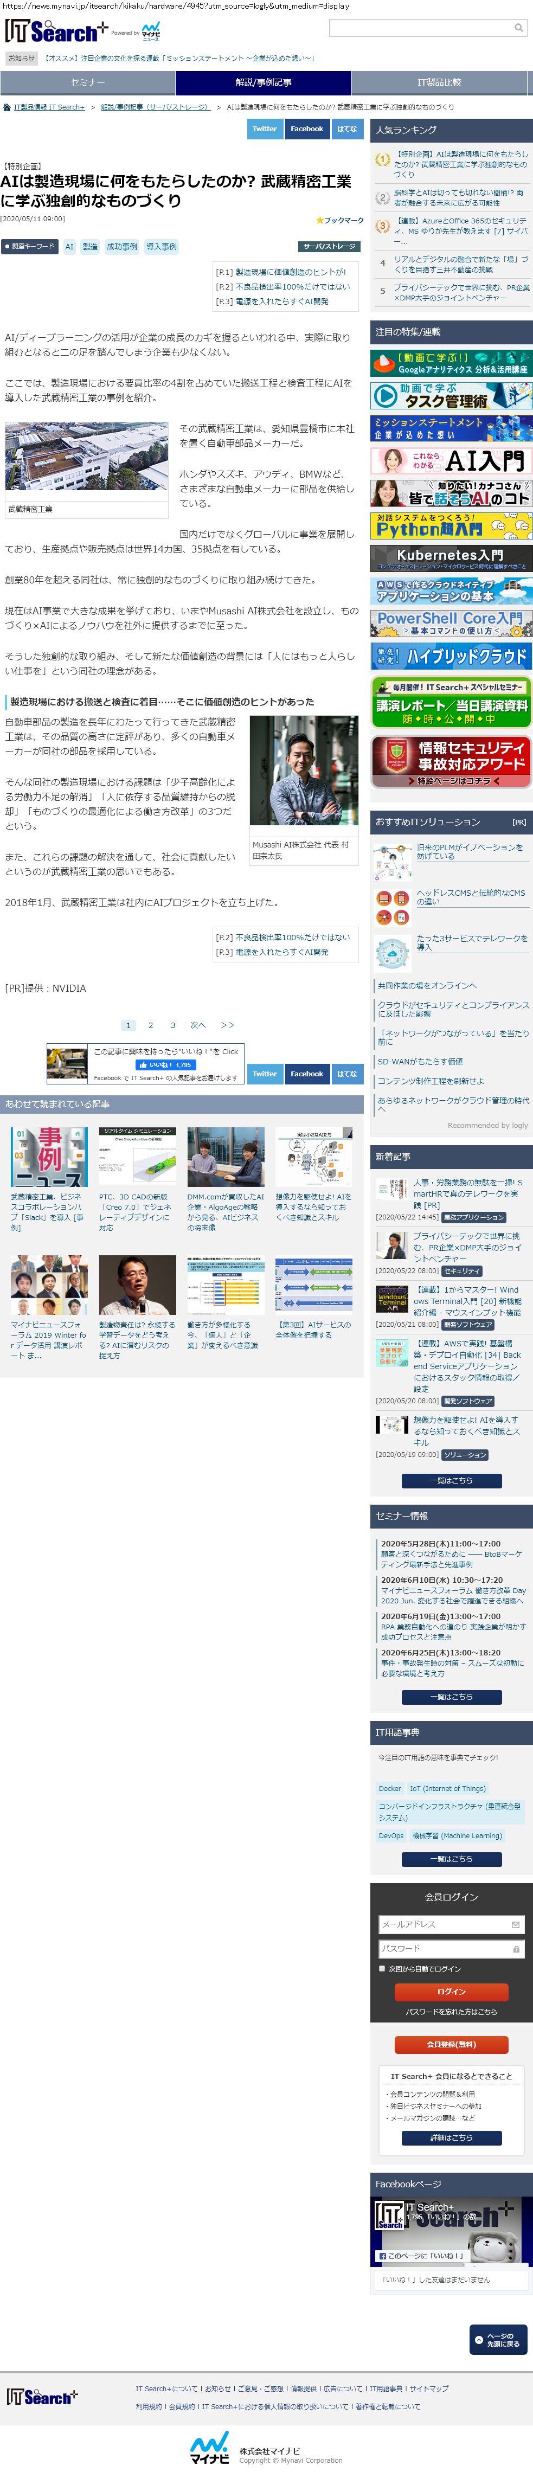Image resolution: width=533 pixels, height=2472 pixels.
Task: Go to page 2 of article
Action: click(x=150, y=1025)
